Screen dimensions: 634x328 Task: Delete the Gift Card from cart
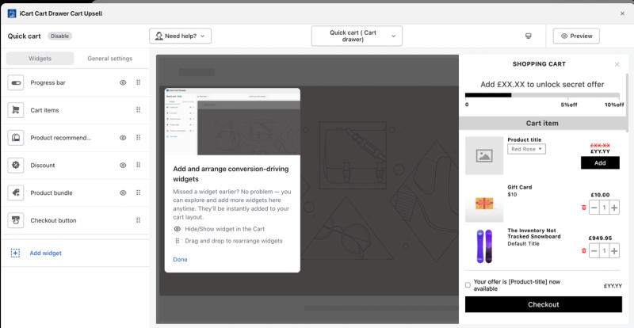tap(583, 208)
